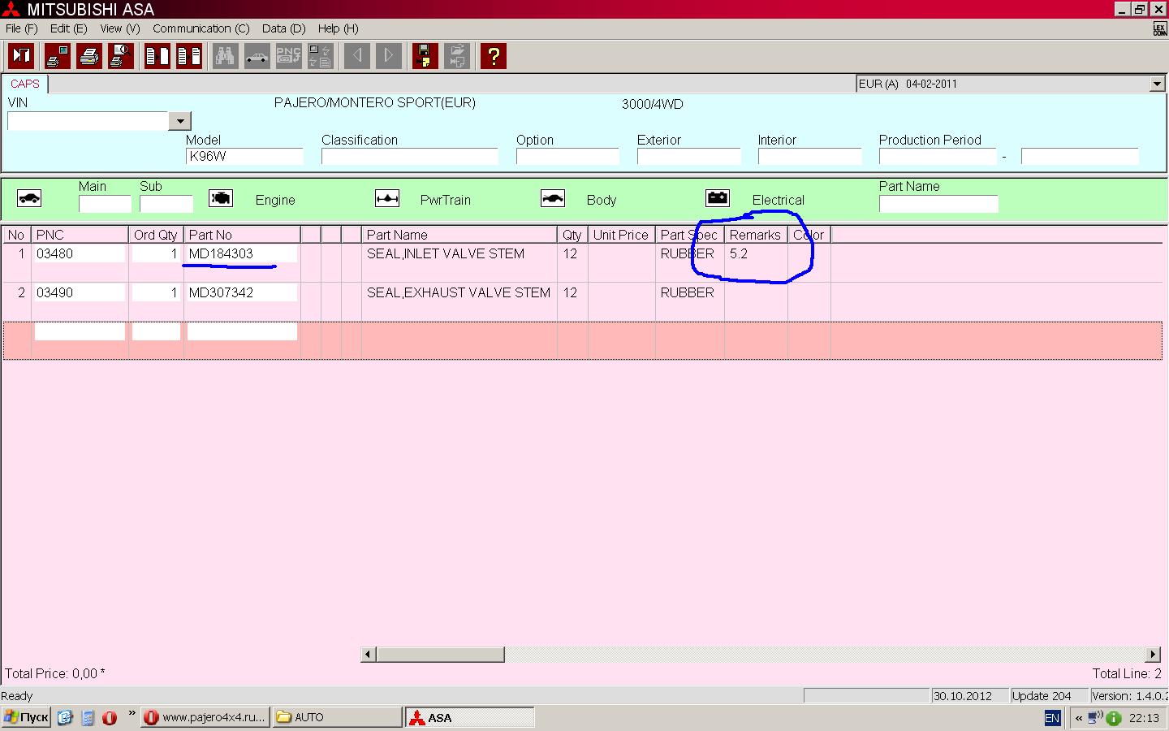Click the exit door icon in toolbar

21,56
